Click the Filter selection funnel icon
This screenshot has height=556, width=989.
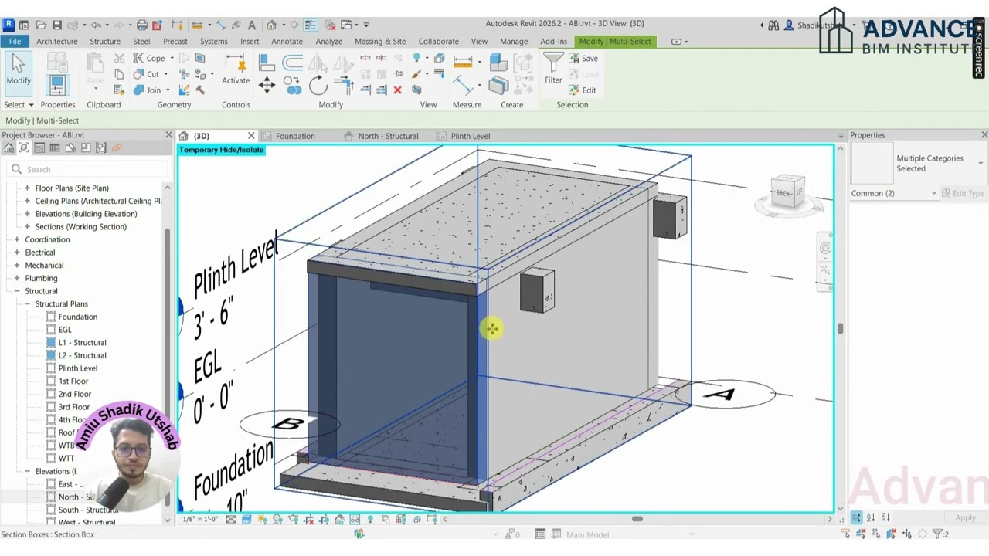pyautogui.click(x=553, y=68)
